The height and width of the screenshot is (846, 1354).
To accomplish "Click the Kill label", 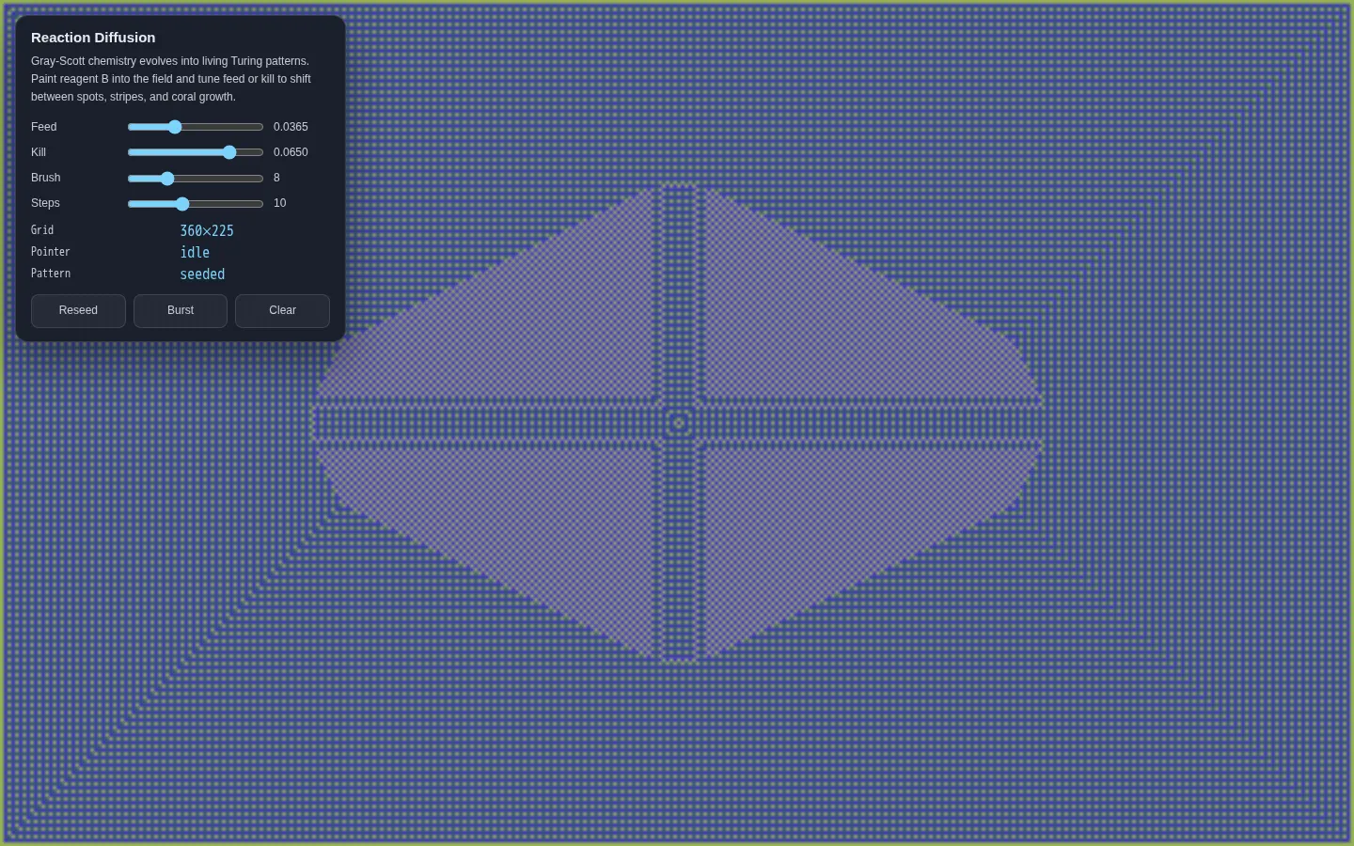I will pyautogui.click(x=39, y=152).
